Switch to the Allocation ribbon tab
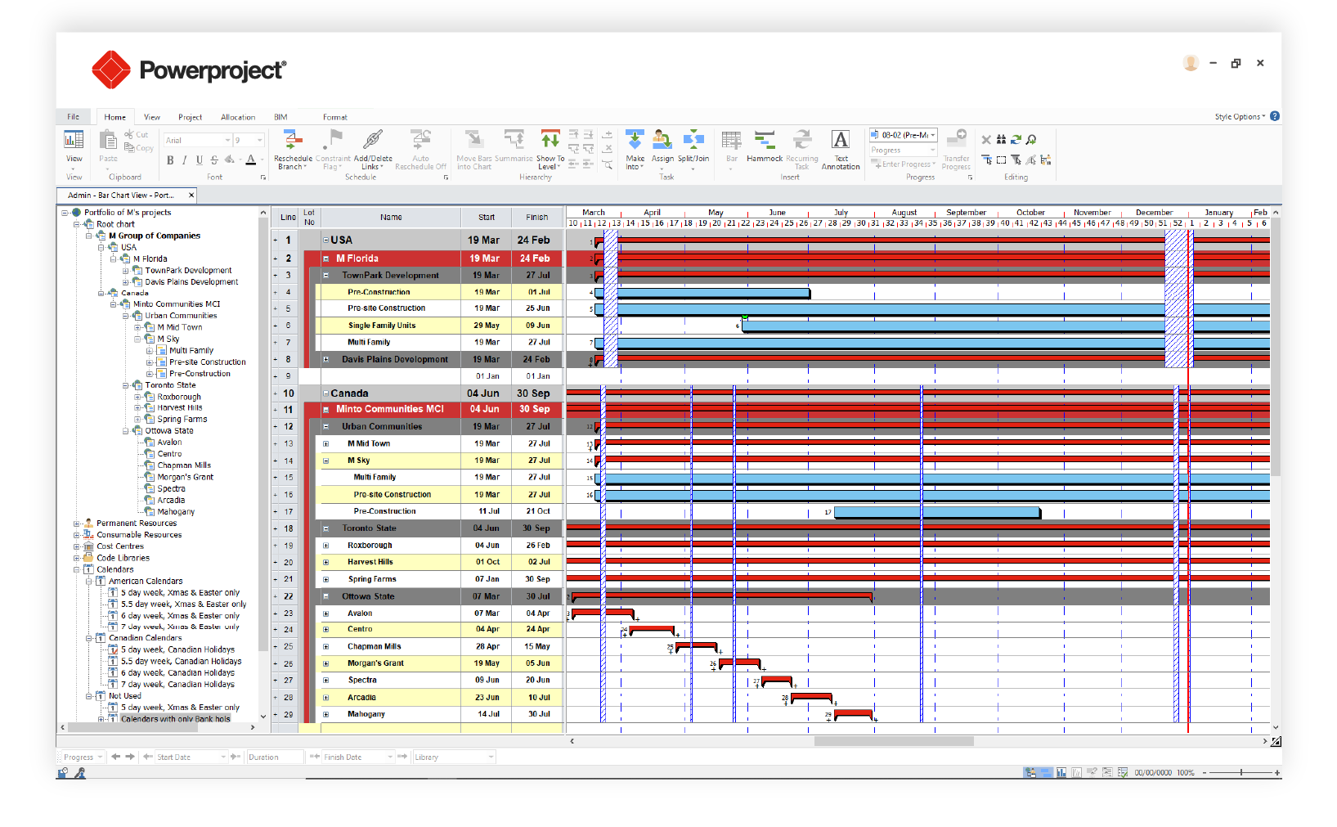This screenshot has height=827, width=1337. (x=238, y=117)
